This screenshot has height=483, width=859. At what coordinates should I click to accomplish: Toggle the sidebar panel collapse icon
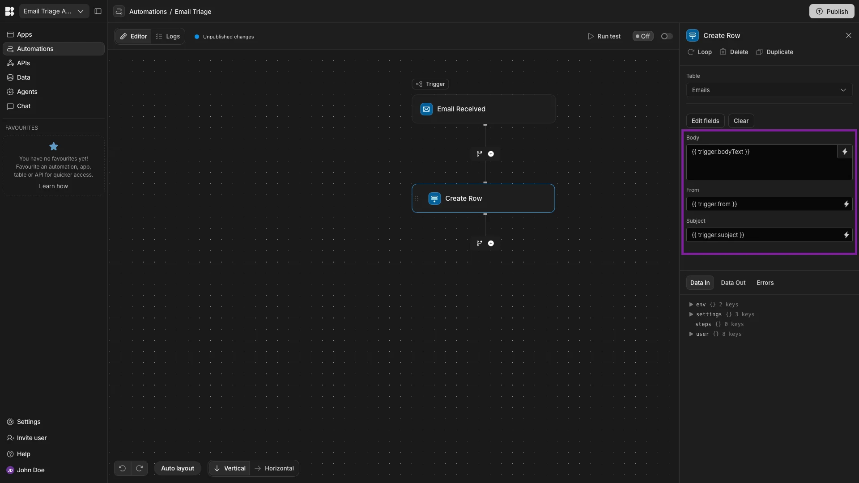tap(98, 11)
